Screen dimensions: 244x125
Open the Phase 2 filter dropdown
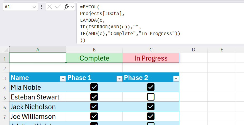pos(176,79)
